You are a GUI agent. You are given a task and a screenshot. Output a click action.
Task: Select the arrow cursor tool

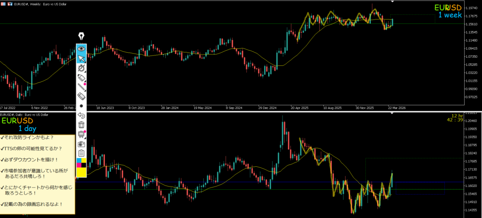coord(81,58)
